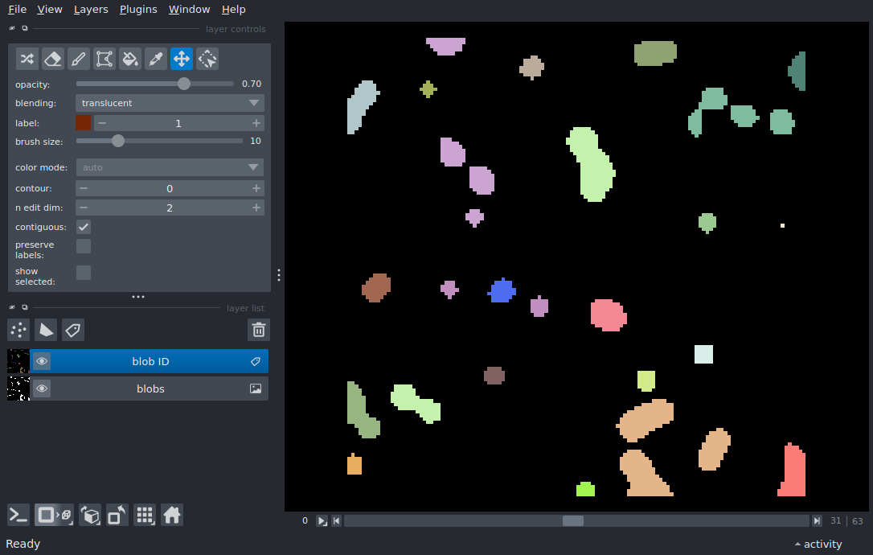Select the paint bucket fill tool
The width and height of the screenshot is (873, 555).
(x=130, y=58)
